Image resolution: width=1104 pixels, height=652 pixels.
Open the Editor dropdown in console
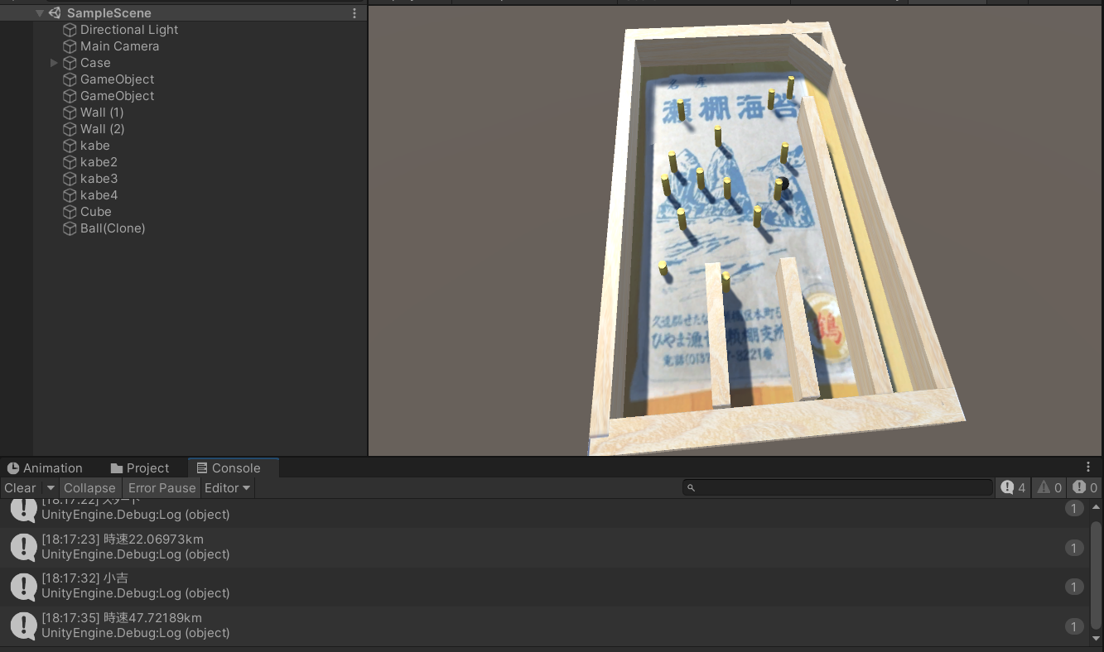tap(228, 488)
